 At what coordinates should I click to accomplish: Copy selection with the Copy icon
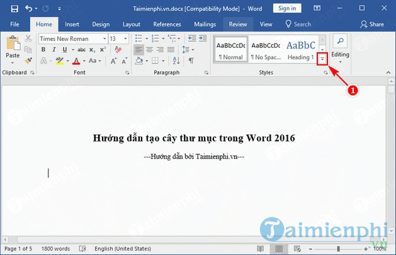coord(28,50)
